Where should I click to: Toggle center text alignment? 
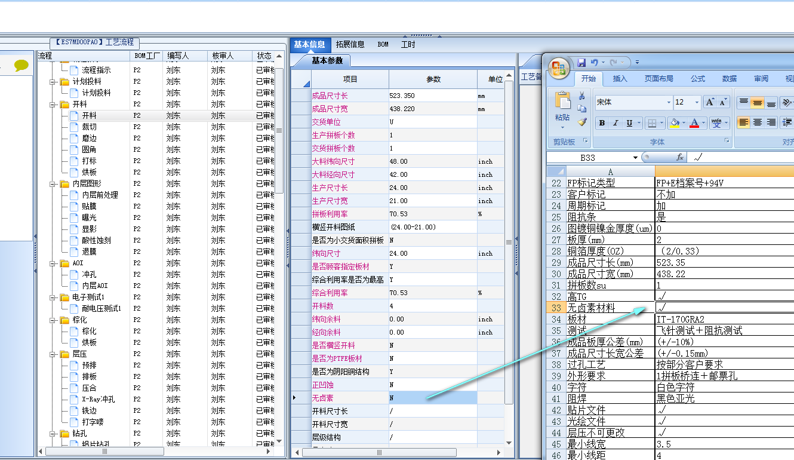(758, 122)
